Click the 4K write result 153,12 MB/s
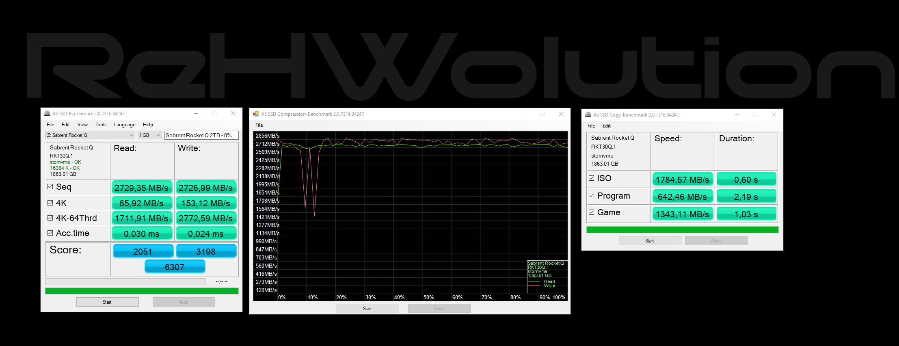This screenshot has width=899, height=346. 206,203
